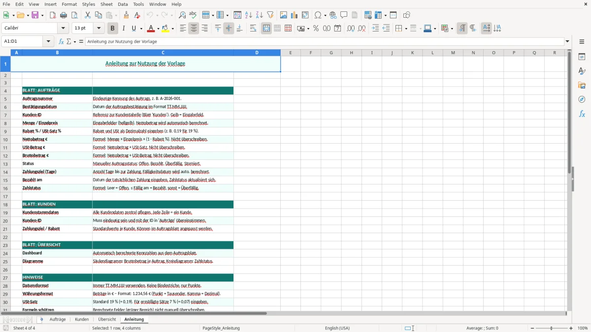Click the Define Print Area icon
Image resolution: width=591 pixels, height=332 pixels.
[x=368, y=15]
